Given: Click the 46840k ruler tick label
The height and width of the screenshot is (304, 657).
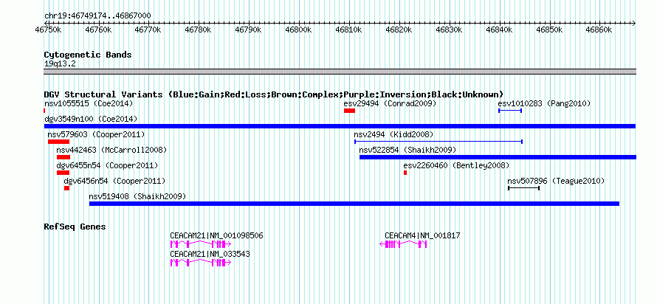Looking at the screenshot, I should (x=500, y=30).
